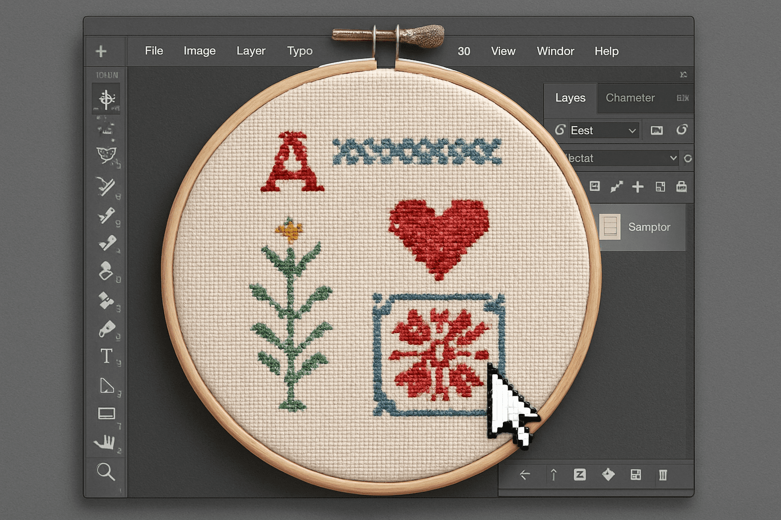The image size is (781, 520).
Task: Click the plus icon left of File
Action: click(101, 51)
